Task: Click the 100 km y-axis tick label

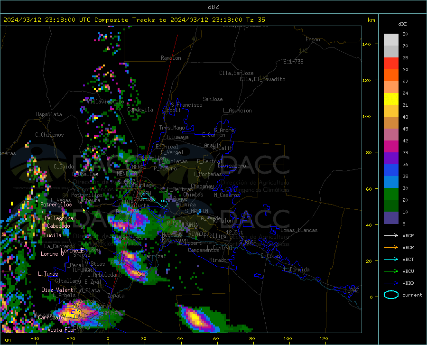Action: pyautogui.click(x=366, y=116)
